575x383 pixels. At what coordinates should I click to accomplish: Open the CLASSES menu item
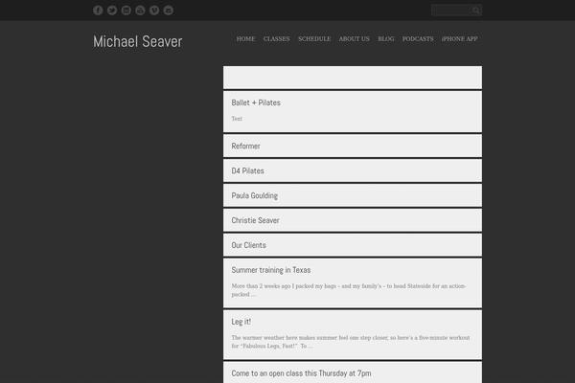[277, 39]
